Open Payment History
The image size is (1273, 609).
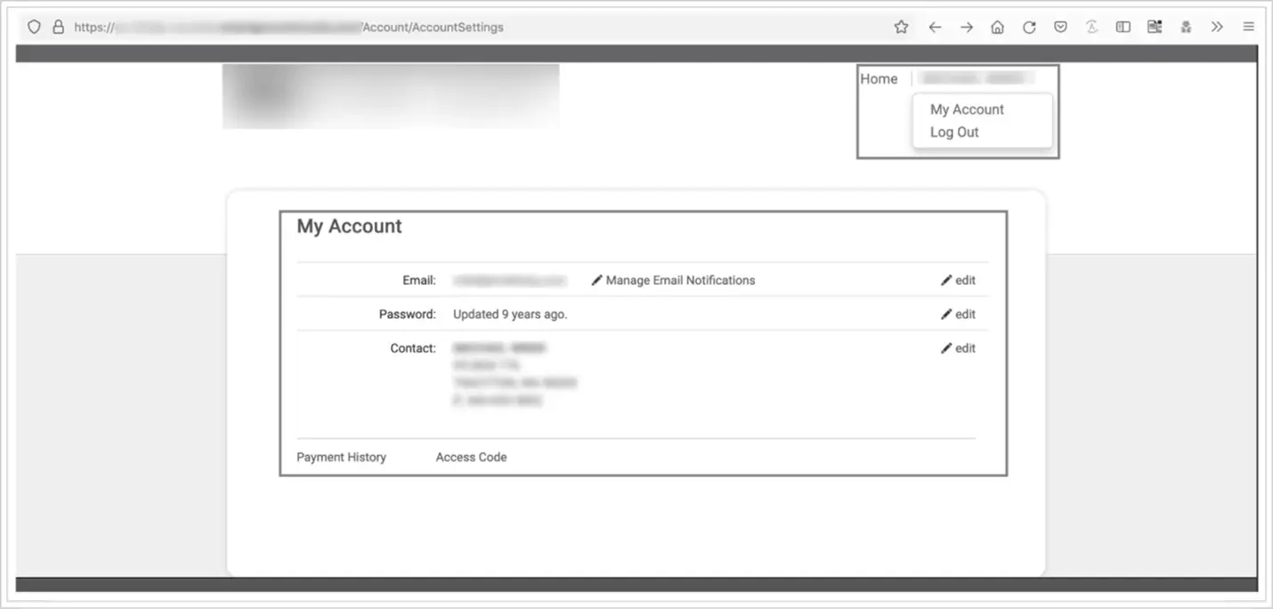tap(341, 457)
